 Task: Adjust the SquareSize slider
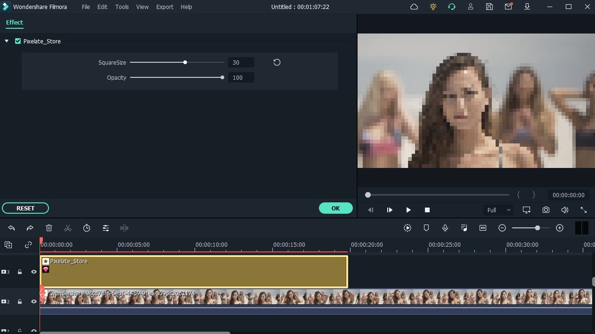pyautogui.click(x=177, y=62)
